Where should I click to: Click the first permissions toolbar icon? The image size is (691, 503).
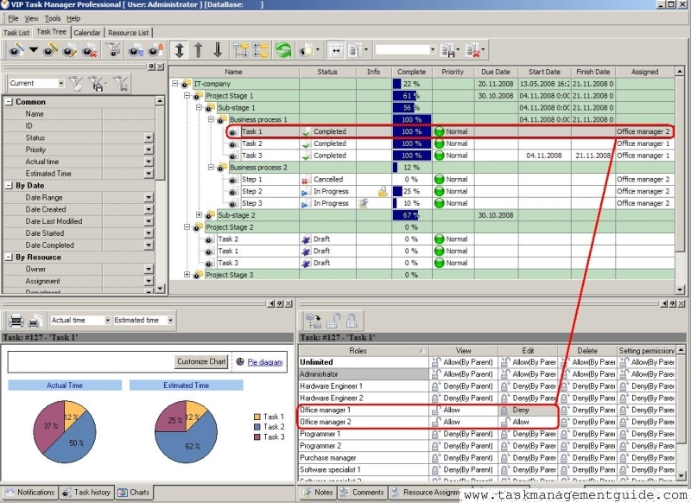314,321
